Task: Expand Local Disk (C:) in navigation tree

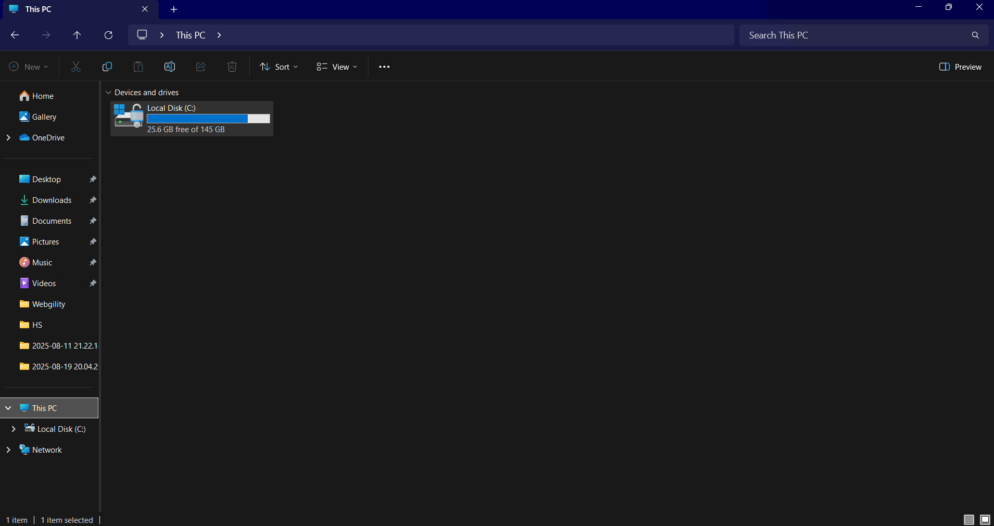Action: [x=14, y=429]
